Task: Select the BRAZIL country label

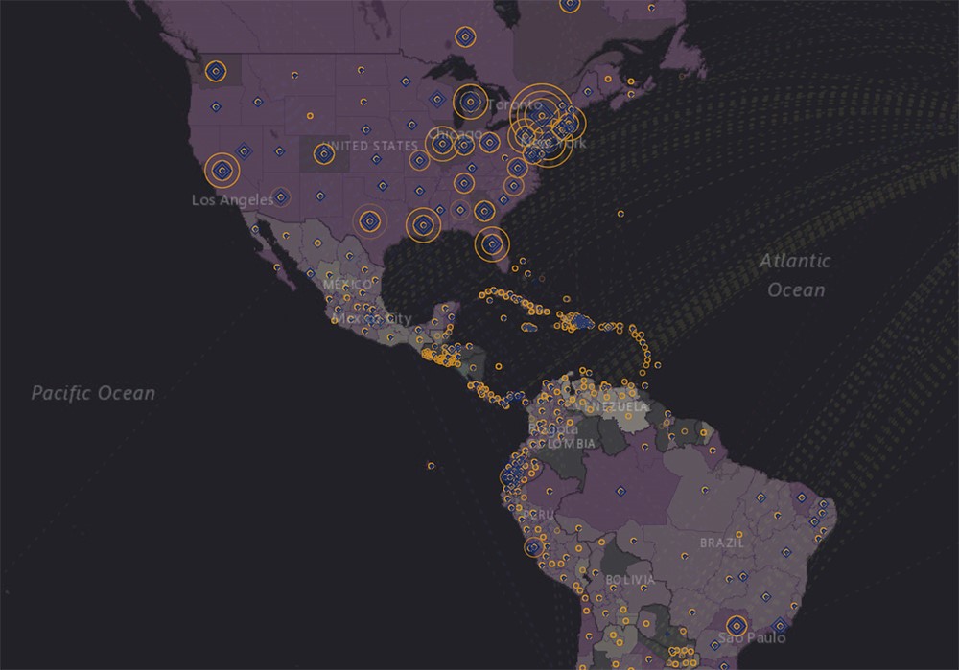Action: (x=722, y=543)
